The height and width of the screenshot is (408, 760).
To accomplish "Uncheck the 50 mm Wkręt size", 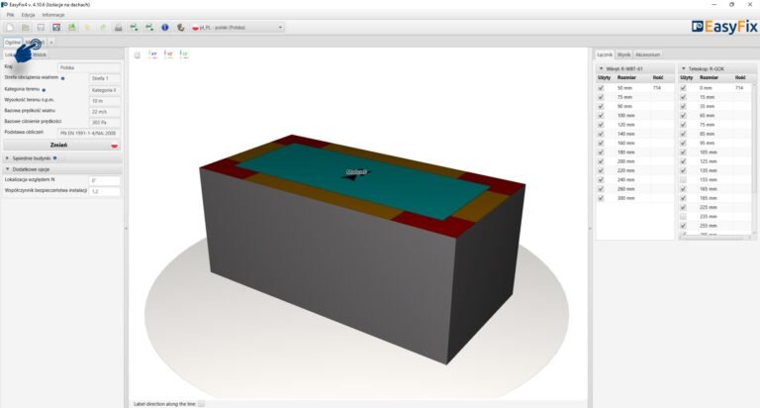I will tap(601, 88).
